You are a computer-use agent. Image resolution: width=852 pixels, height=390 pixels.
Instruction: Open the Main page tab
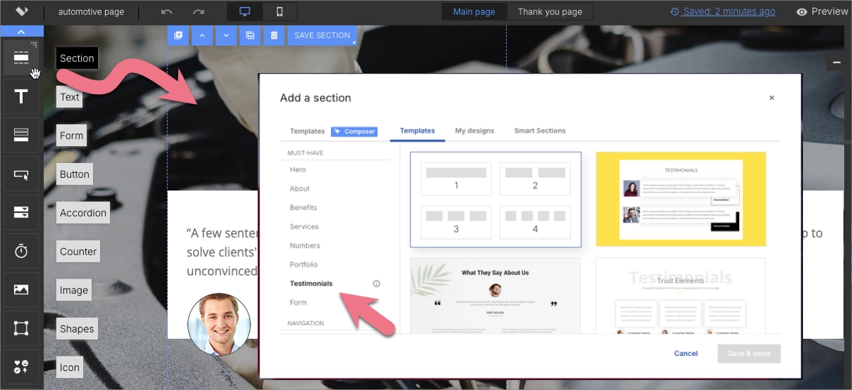(x=474, y=11)
